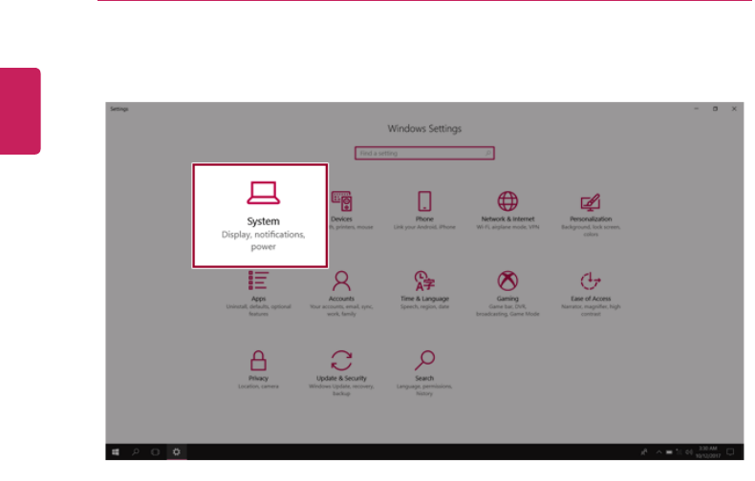The image size is (755, 481).
Task: Open the System settings tile
Action: (260, 216)
